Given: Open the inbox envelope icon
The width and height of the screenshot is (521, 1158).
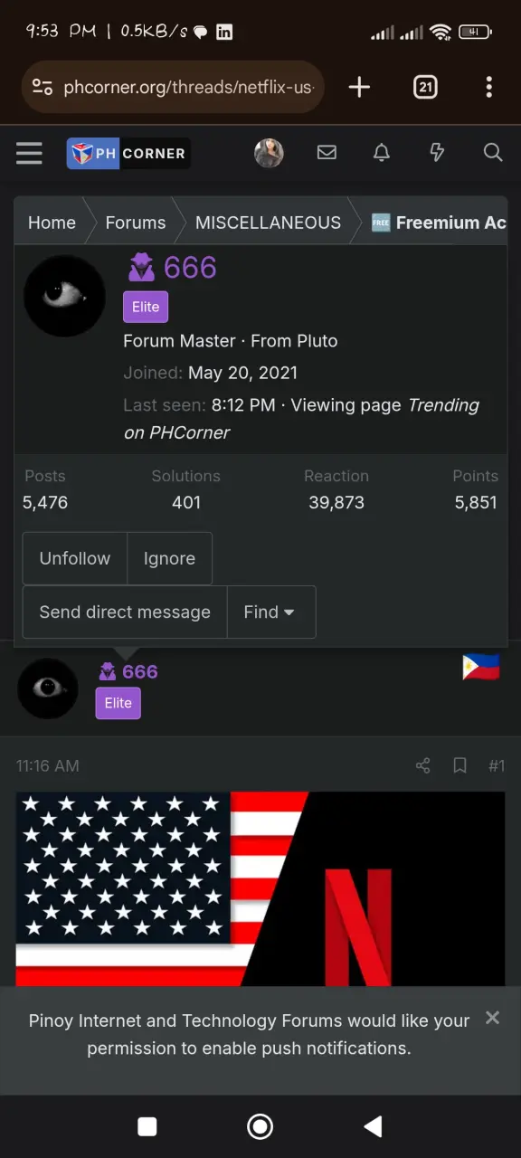Looking at the screenshot, I should 327,153.
